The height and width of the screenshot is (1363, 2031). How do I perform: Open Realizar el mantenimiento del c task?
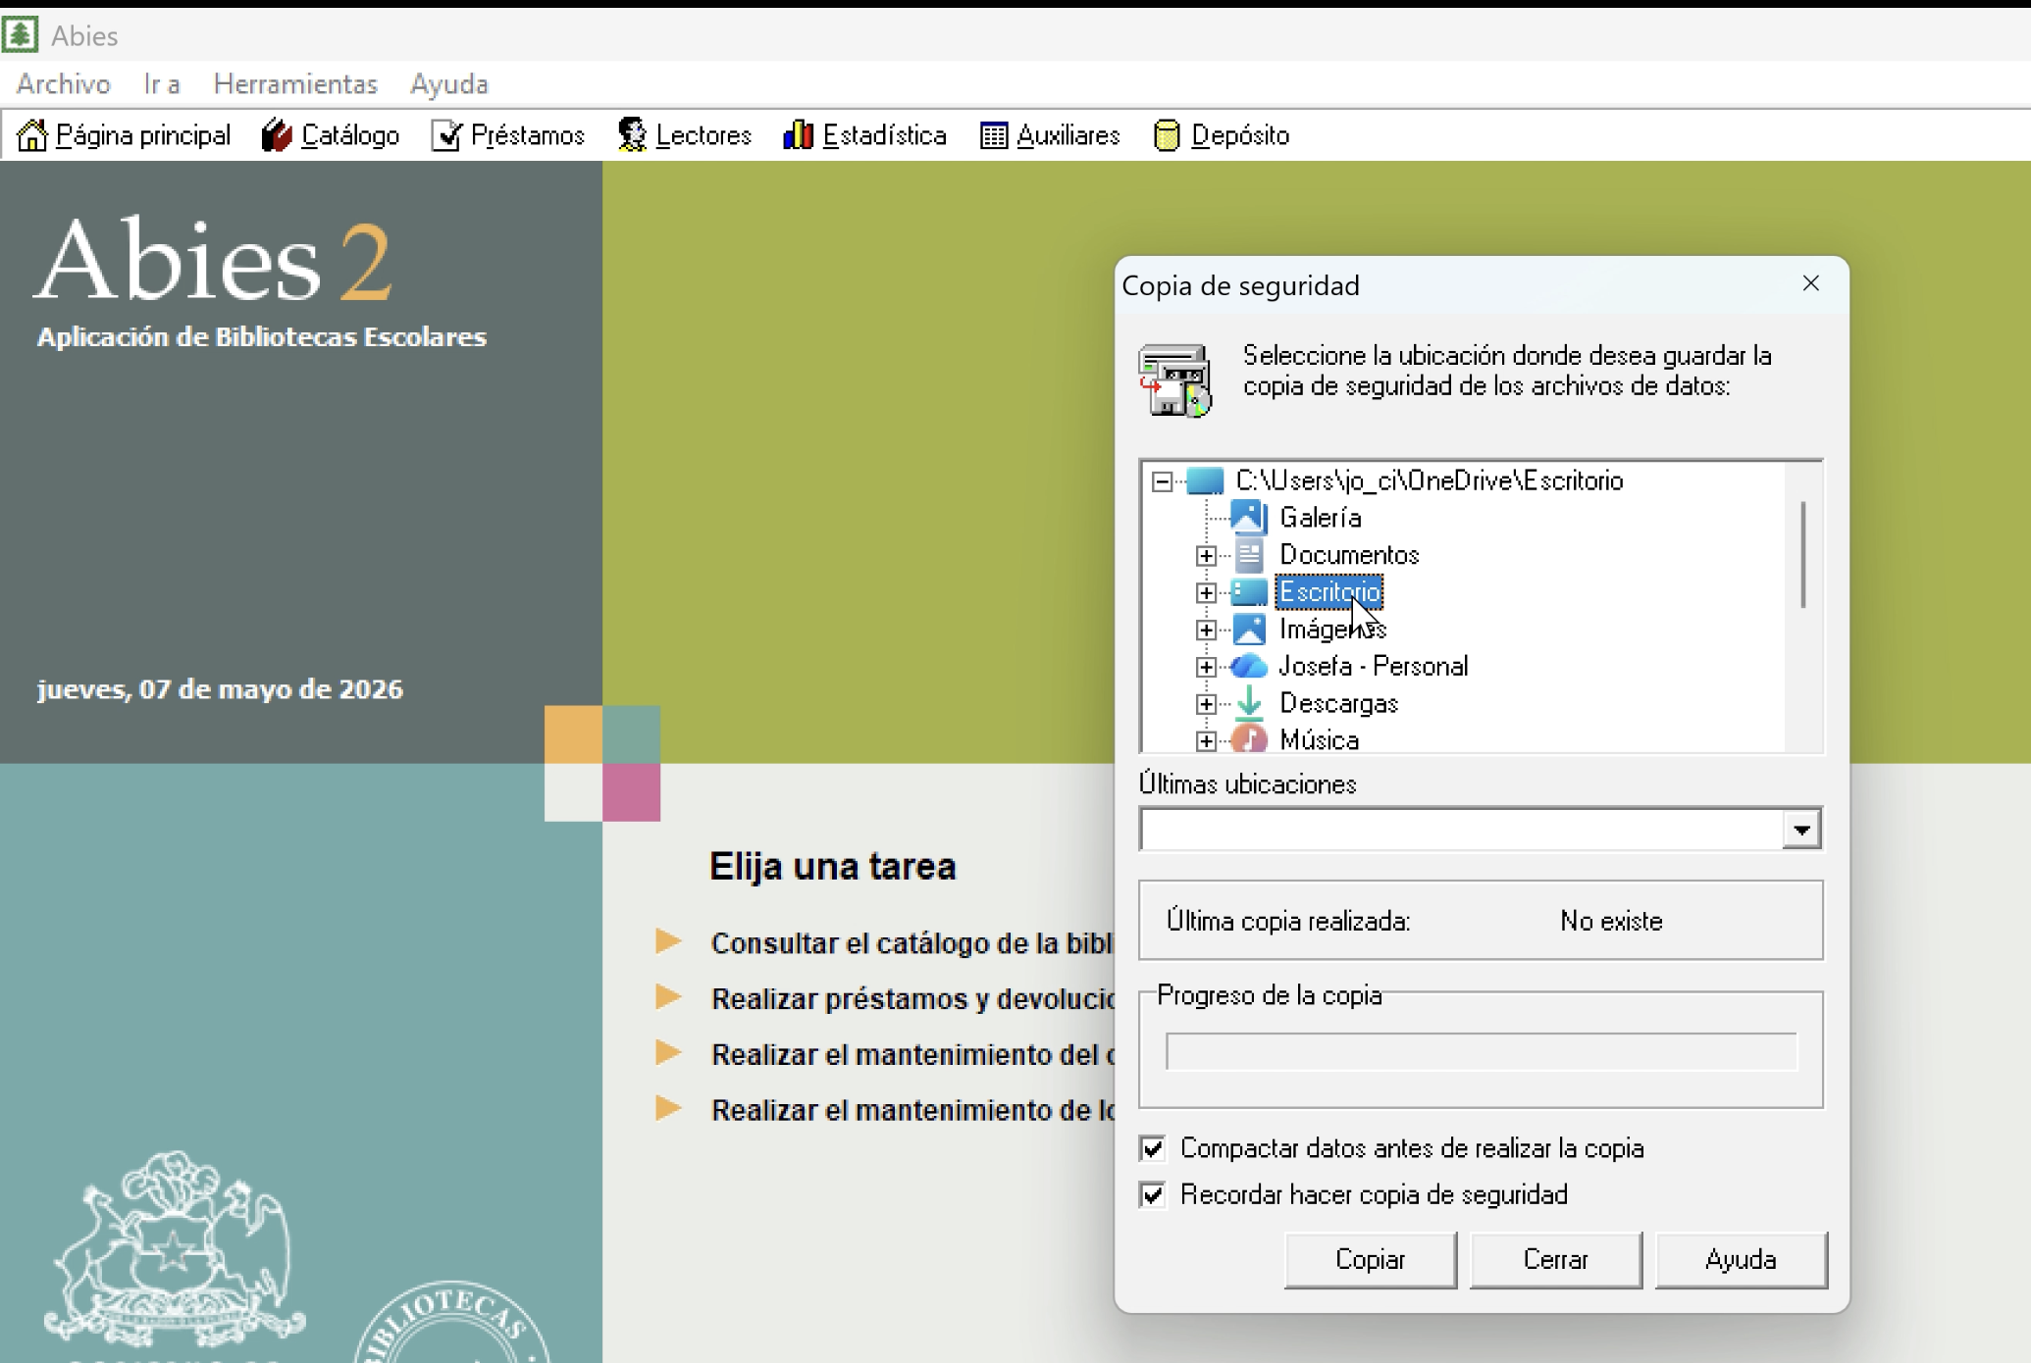pos(912,1054)
